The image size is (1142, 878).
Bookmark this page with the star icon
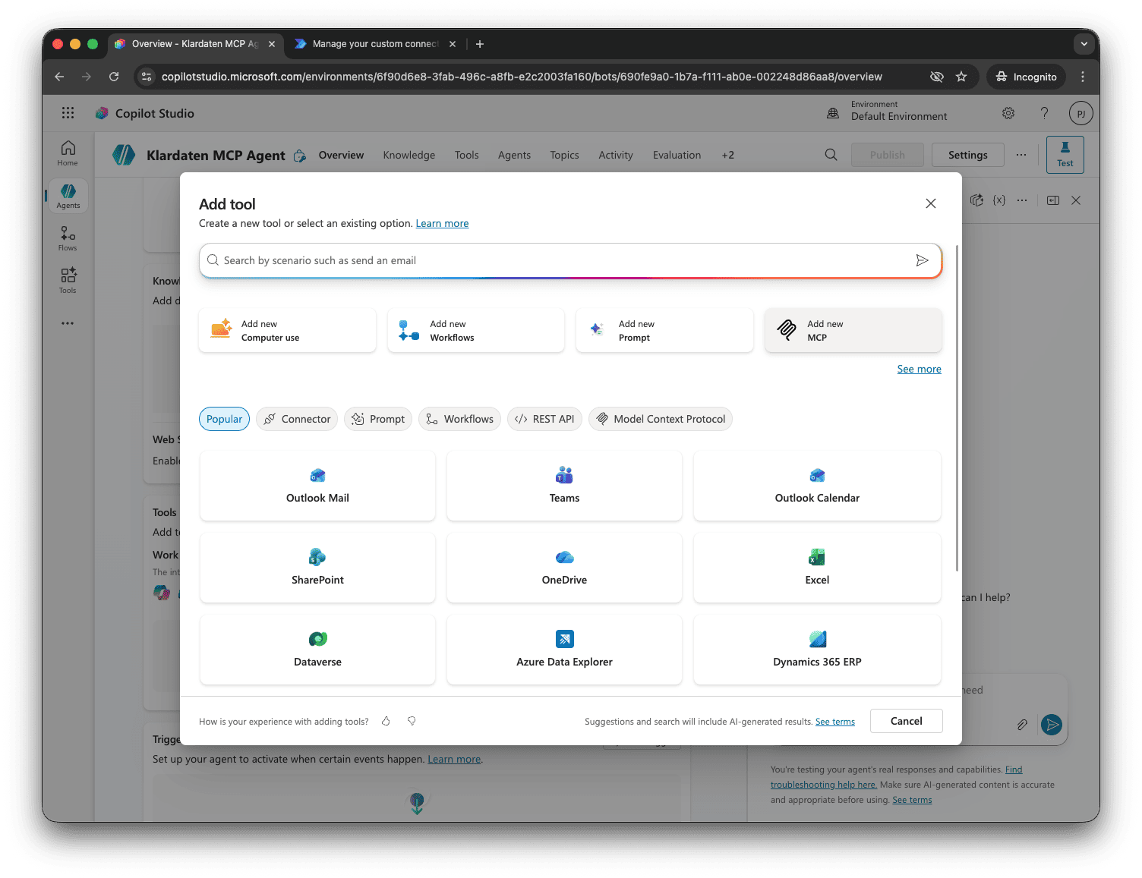(x=961, y=77)
